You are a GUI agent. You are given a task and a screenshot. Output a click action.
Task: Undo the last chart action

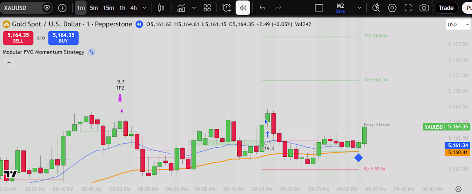263,8
